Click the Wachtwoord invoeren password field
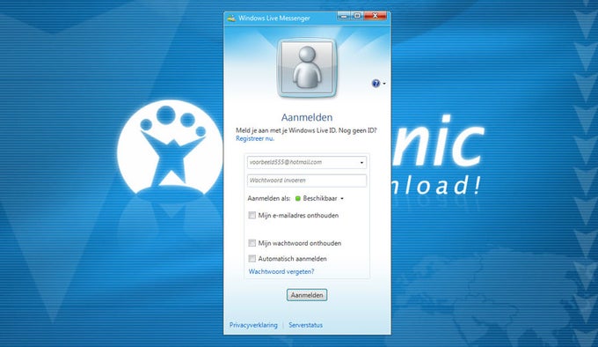 point(307,181)
